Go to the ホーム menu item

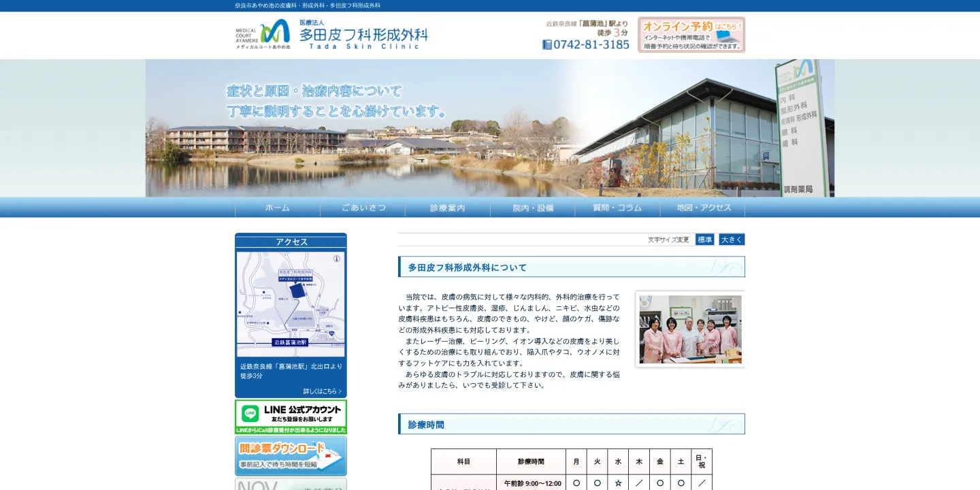[278, 208]
